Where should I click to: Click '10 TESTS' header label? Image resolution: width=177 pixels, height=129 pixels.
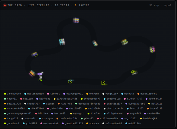(x=62, y=5)
